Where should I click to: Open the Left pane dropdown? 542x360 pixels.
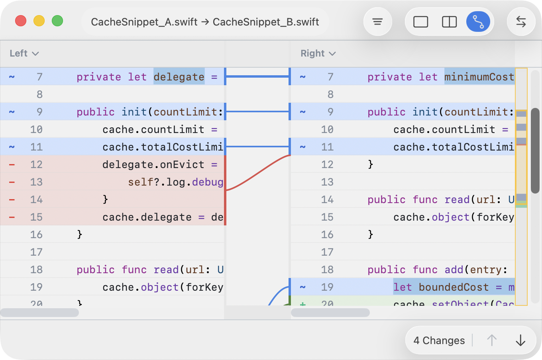click(x=24, y=53)
